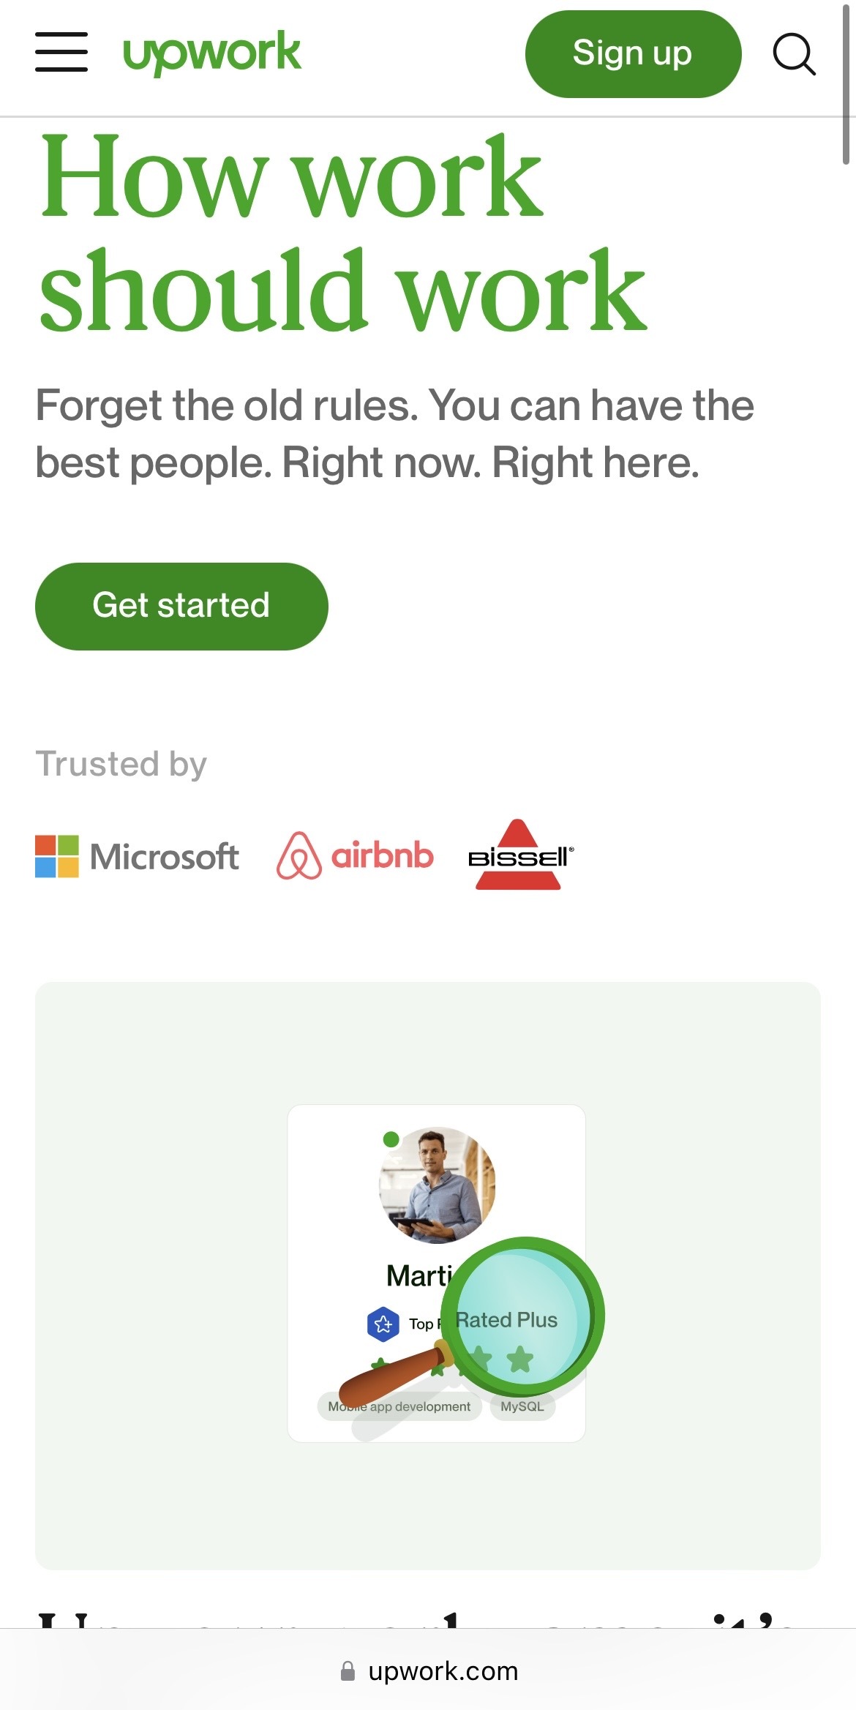This screenshot has height=1710, width=856.
Task: Click the Microsoft logo
Action: coord(137,856)
